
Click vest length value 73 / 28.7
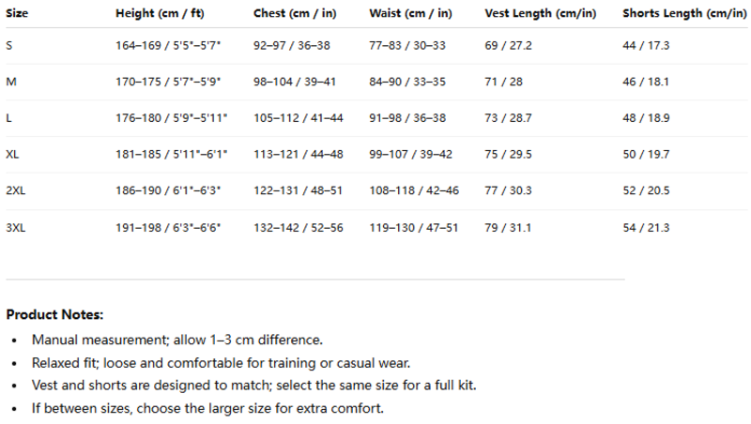508,118
